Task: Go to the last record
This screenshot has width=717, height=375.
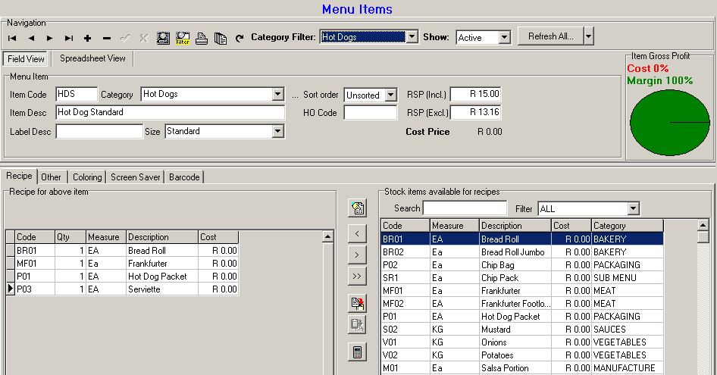Action: pos(68,38)
